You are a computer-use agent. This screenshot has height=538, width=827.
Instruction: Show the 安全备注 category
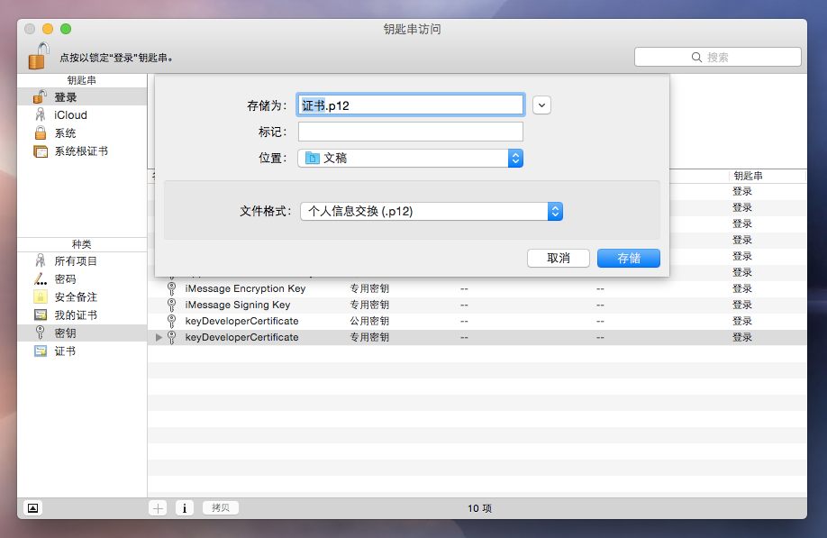pos(82,297)
